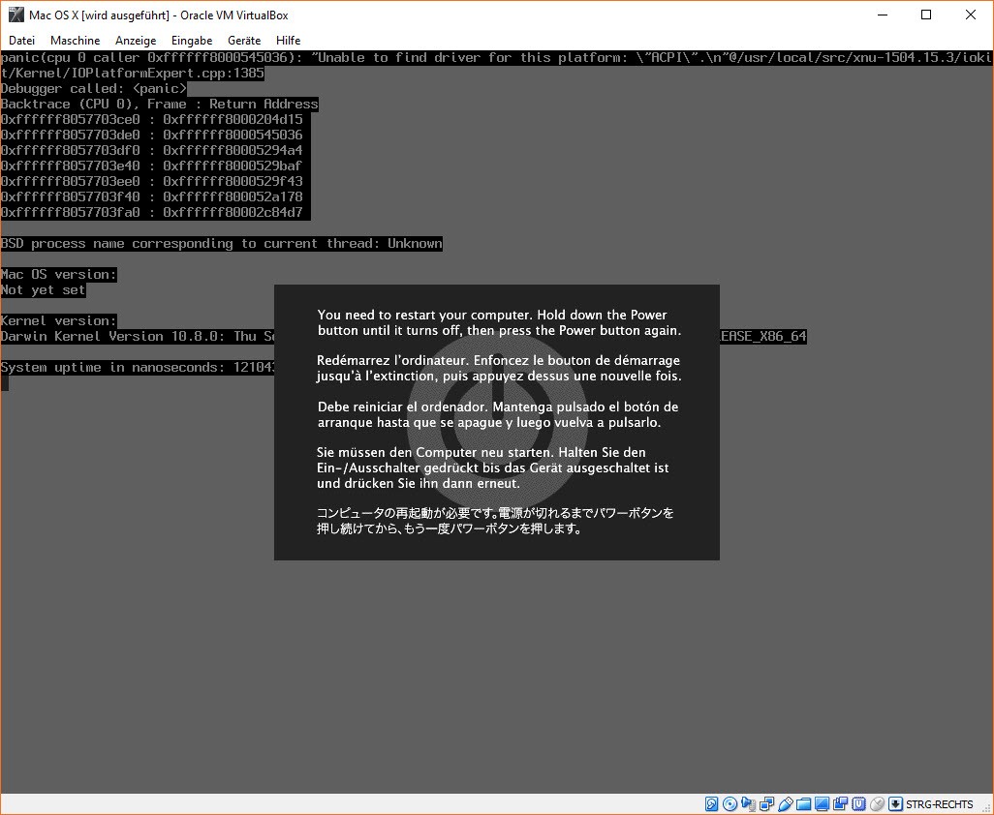Open the display settings status icon

click(x=822, y=804)
